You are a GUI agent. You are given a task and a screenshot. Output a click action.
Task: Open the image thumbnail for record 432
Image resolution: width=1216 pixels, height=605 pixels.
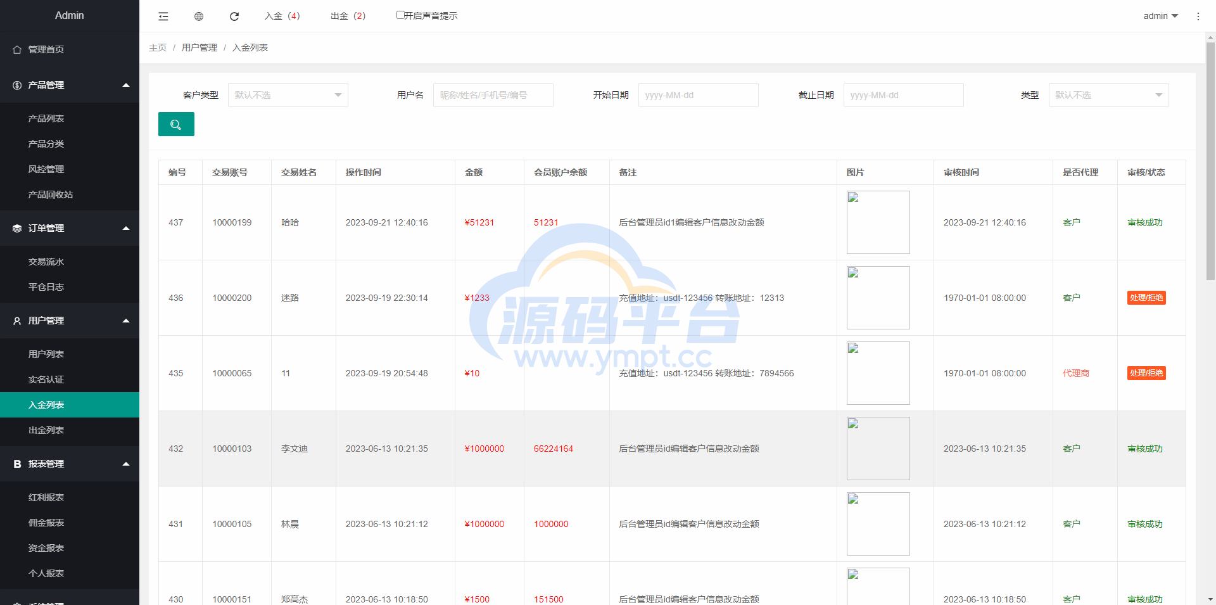[x=878, y=449]
